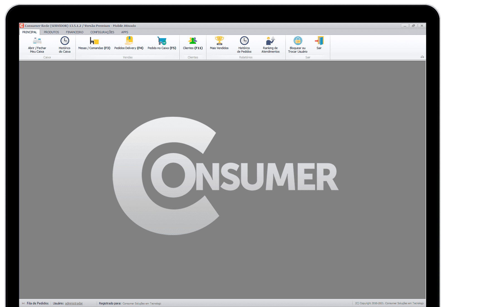The image size is (501, 307).
Task: Switch to the PRODUTOS tab
Action: [51, 32]
